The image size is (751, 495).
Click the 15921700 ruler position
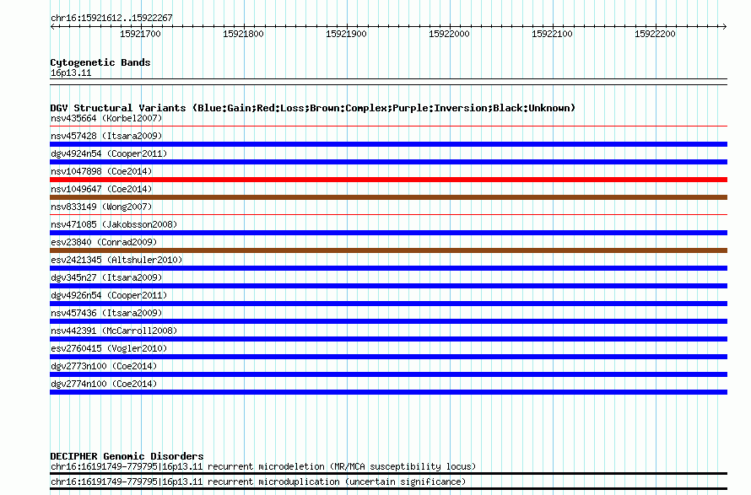[x=140, y=34]
